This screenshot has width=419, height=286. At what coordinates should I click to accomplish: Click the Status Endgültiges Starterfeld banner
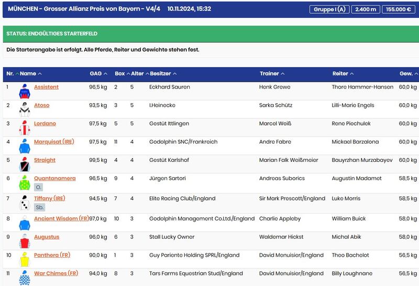coord(211,34)
